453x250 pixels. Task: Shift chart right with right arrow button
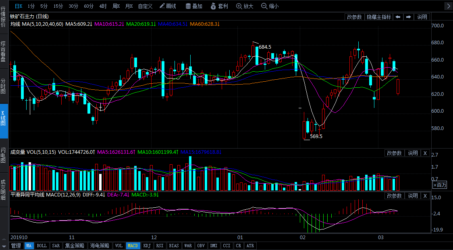409,17
